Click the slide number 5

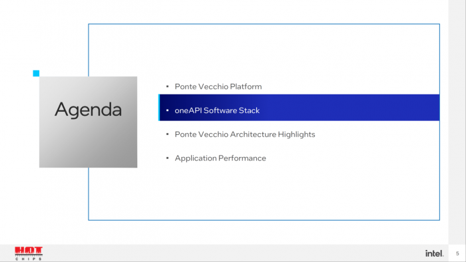[457, 254]
